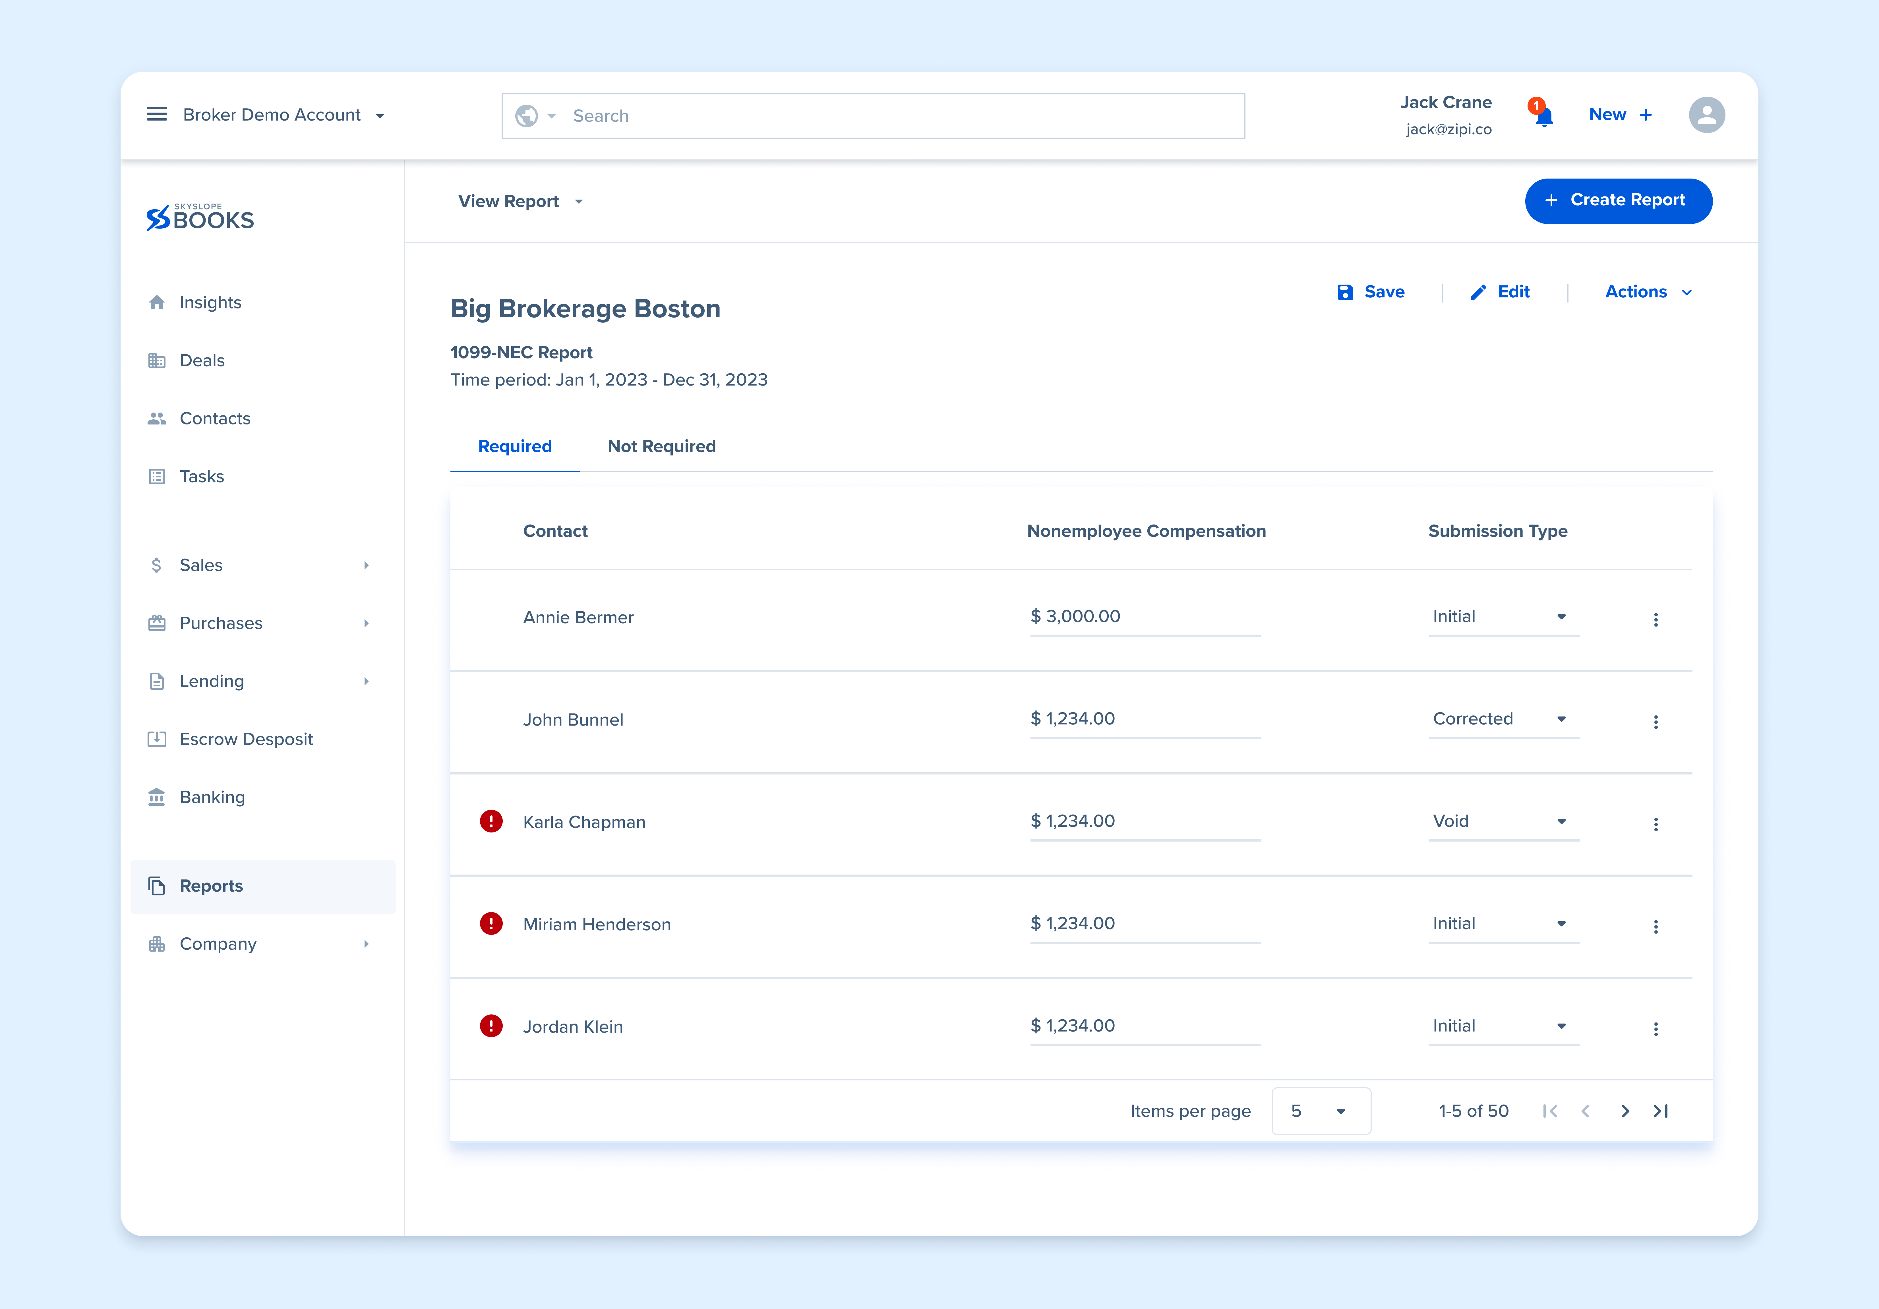Jump to last page in pagination
This screenshot has width=1879, height=1309.
(x=1661, y=1111)
